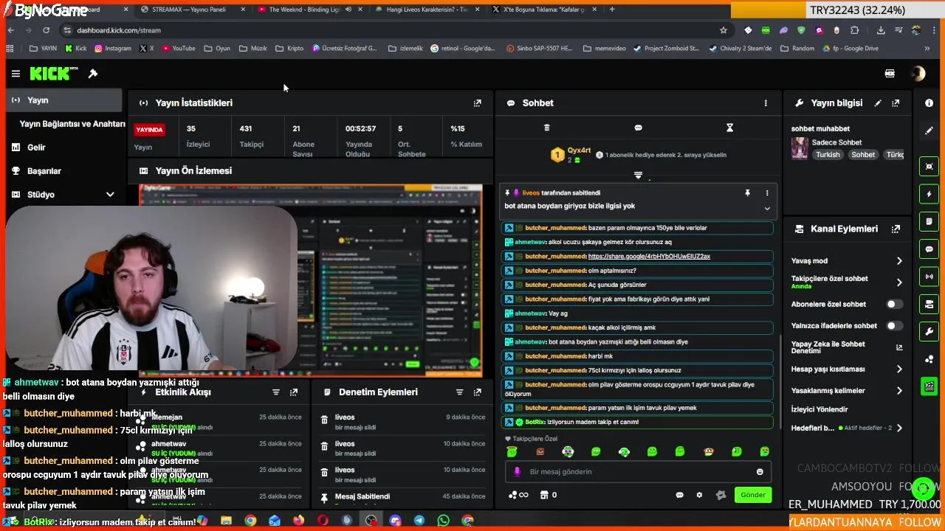The image size is (945, 531).
Task: Open WhatsApp from the taskbar
Action: click(x=443, y=521)
